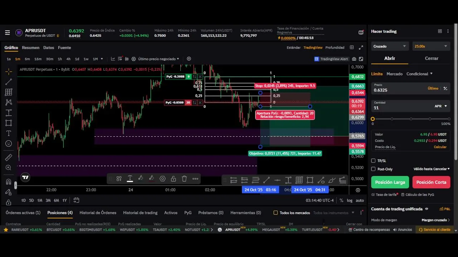Select the Mercado order type
This screenshot has width=458, height=257.
(x=394, y=74)
